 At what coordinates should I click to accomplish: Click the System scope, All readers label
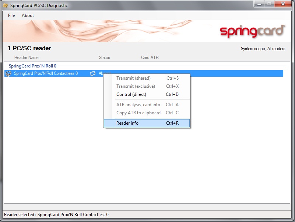pyautogui.click(x=263, y=49)
